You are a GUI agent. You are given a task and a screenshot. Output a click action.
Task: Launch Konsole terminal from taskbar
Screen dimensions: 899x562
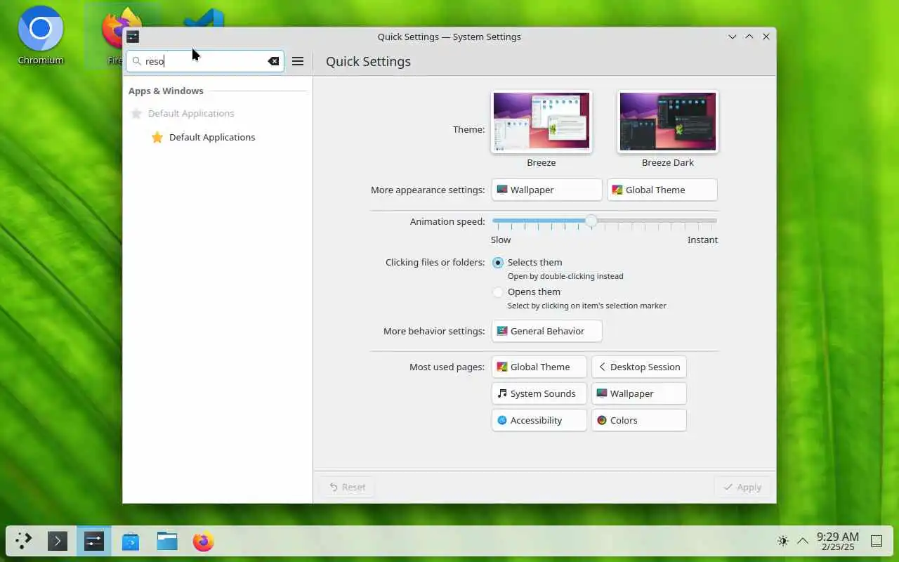pyautogui.click(x=58, y=541)
